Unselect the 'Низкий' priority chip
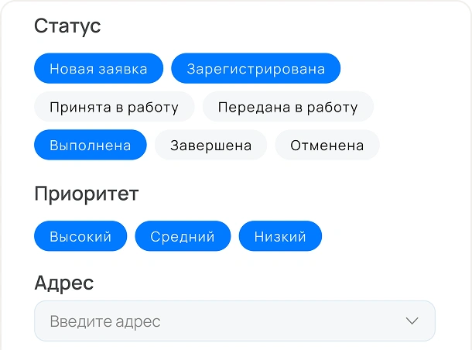The width and height of the screenshot is (472, 350). tap(280, 236)
